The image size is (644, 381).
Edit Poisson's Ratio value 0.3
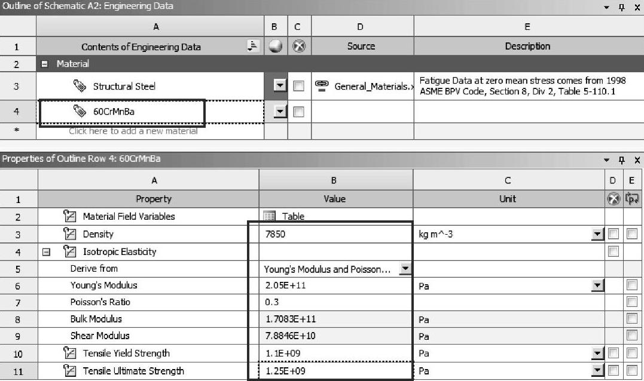coord(336,302)
